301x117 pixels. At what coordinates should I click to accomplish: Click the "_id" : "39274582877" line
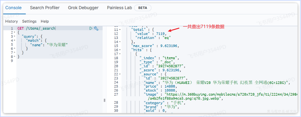[x=163, y=66]
